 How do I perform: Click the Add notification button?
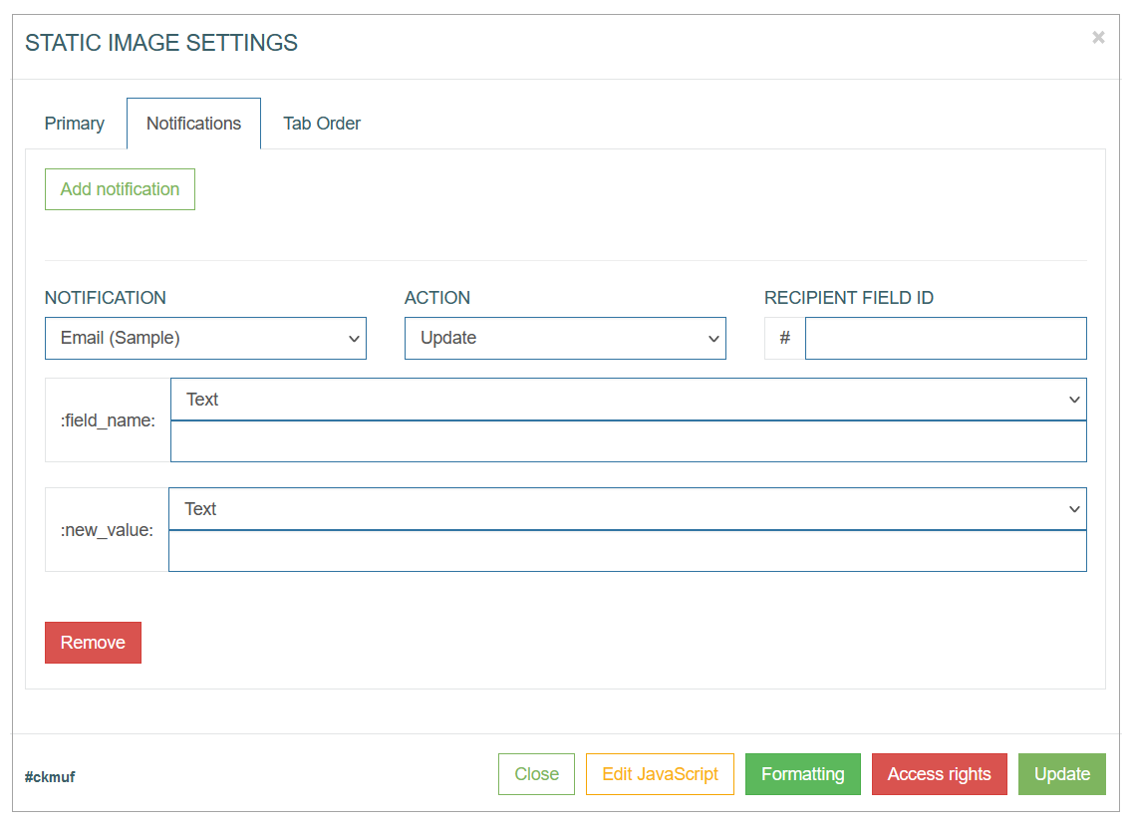click(120, 189)
